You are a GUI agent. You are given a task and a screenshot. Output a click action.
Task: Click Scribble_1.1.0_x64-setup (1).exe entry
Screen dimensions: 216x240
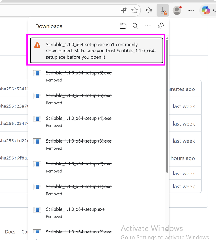(x=79, y=187)
